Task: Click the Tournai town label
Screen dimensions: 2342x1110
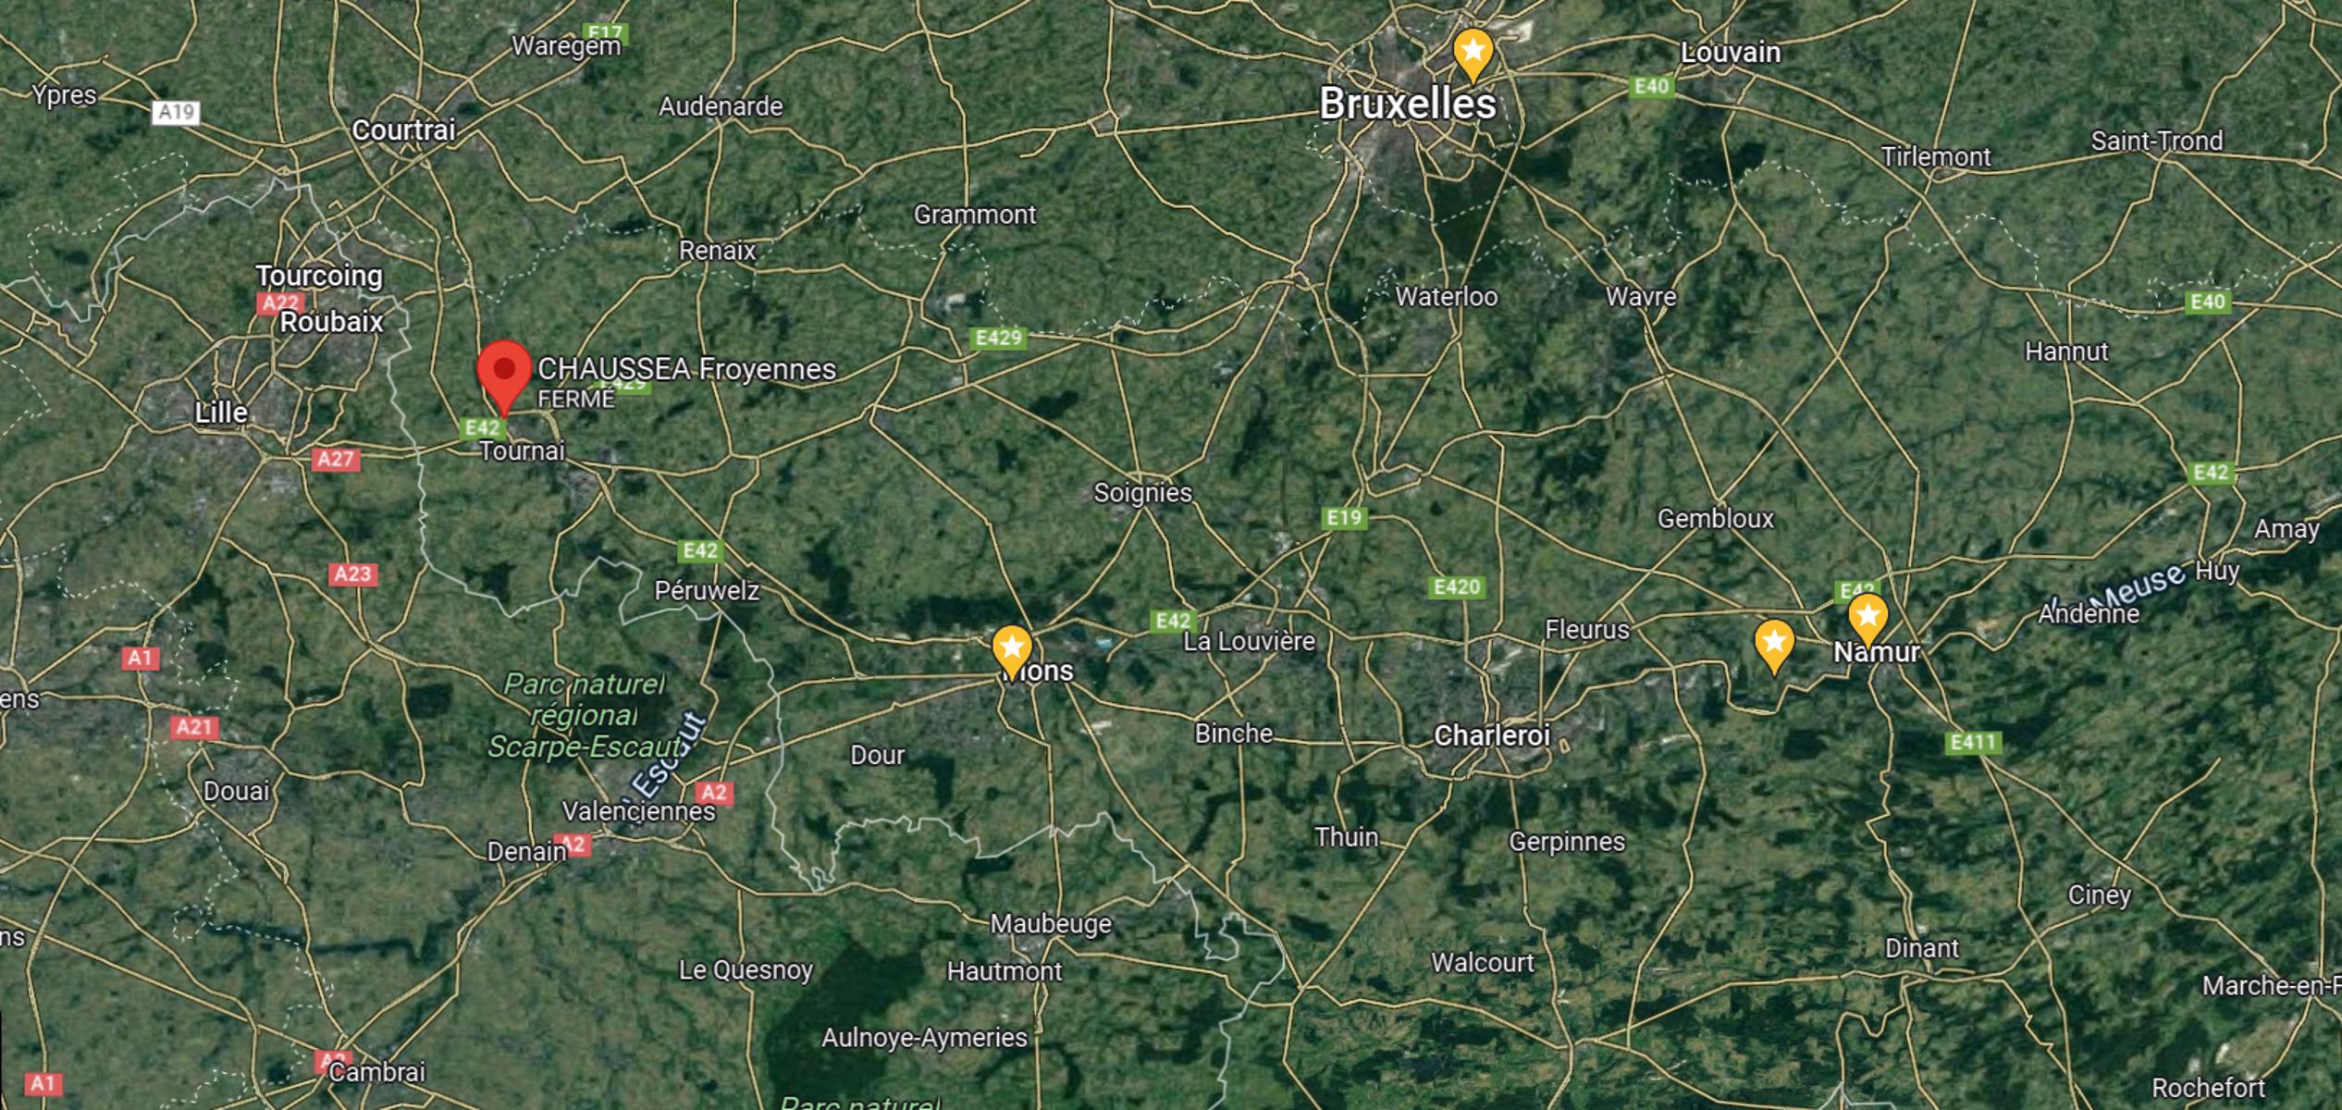Action: tap(522, 451)
